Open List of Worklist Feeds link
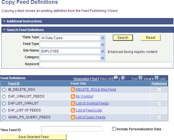Image resolution: width=174 pixels, height=140 pixels. [x=92, y=103]
